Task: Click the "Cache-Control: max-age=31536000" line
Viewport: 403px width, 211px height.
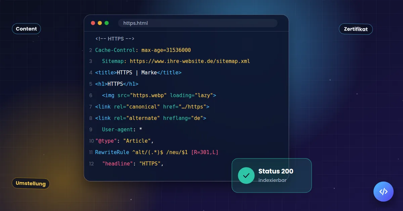Action: pyautogui.click(x=143, y=50)
